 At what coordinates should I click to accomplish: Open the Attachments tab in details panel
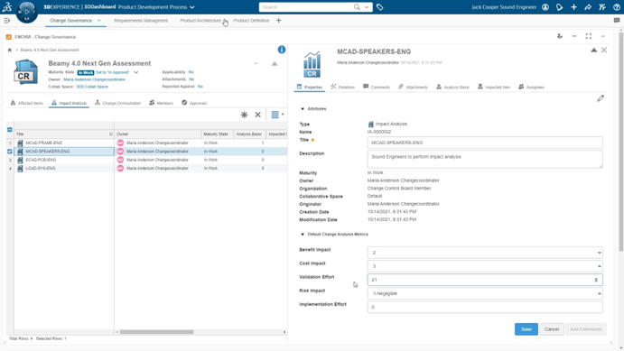point(413,87)
